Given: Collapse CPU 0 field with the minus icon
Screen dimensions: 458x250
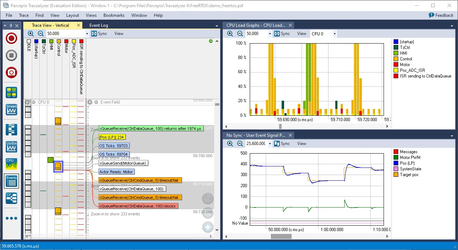Looking at the screenshot, I should click(x=34, y=102).
